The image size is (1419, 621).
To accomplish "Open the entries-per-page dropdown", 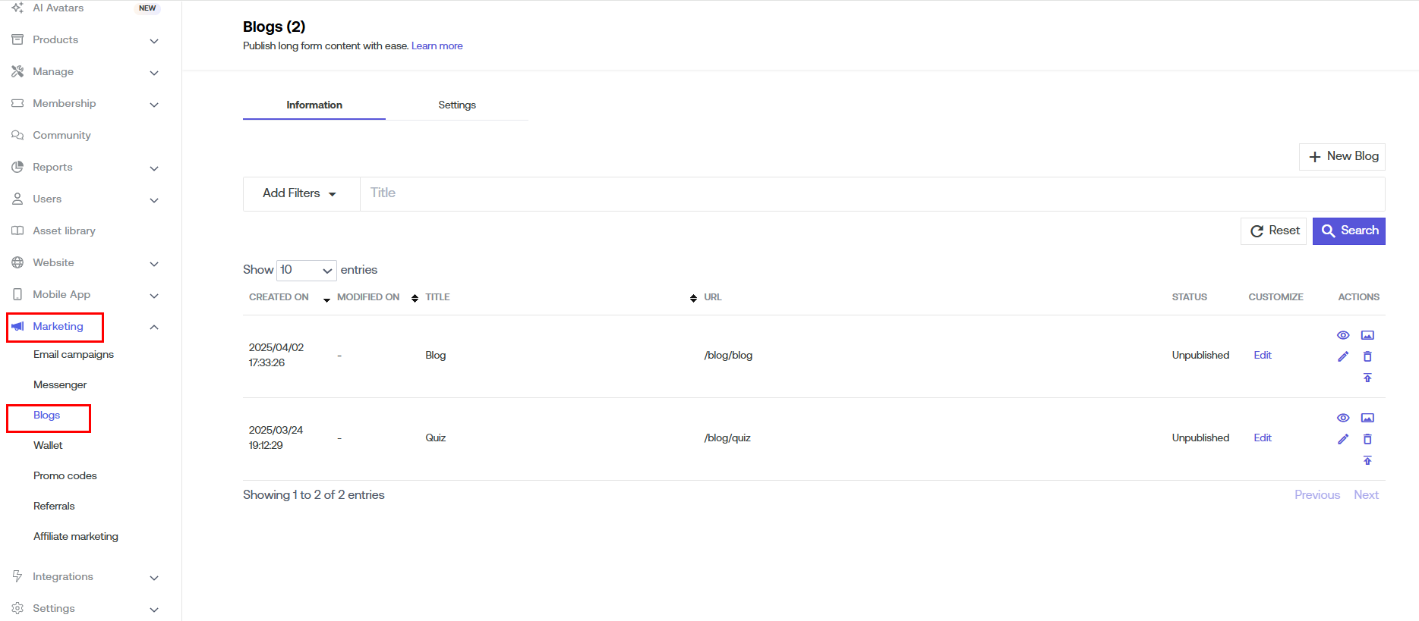I will point(306,270).
